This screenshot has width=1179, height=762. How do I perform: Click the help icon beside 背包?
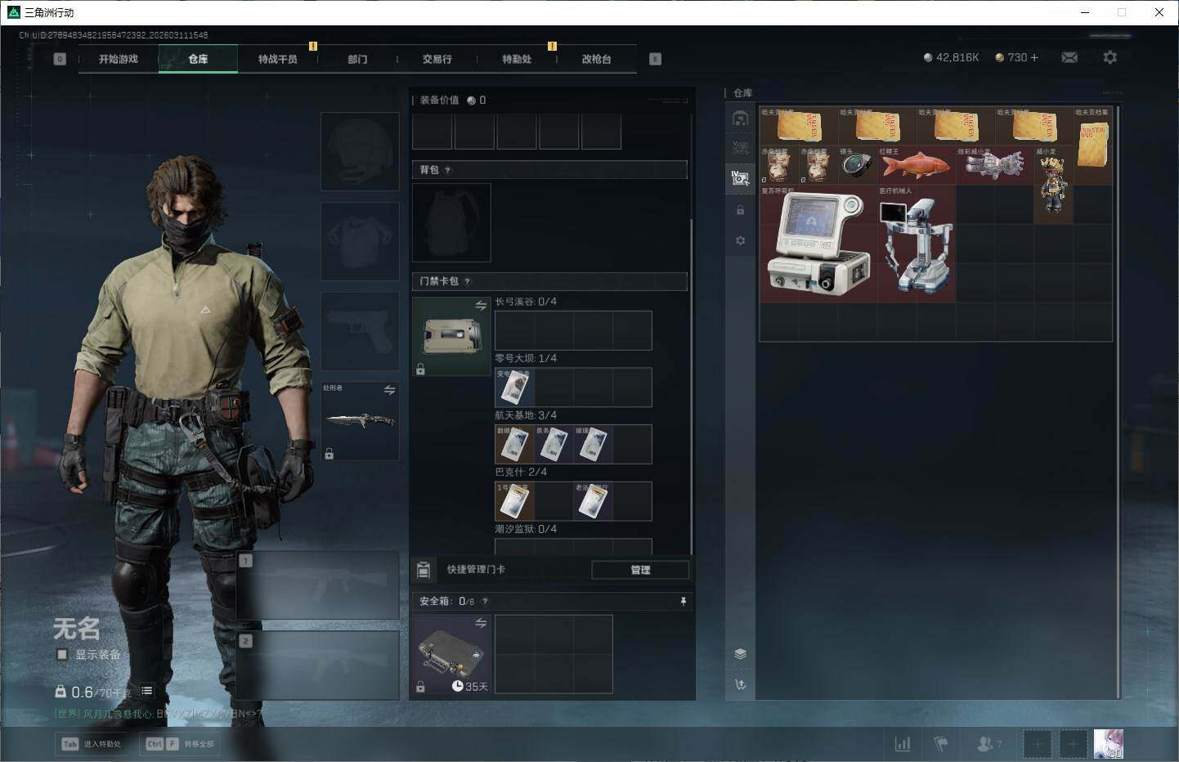pos(447,170)
